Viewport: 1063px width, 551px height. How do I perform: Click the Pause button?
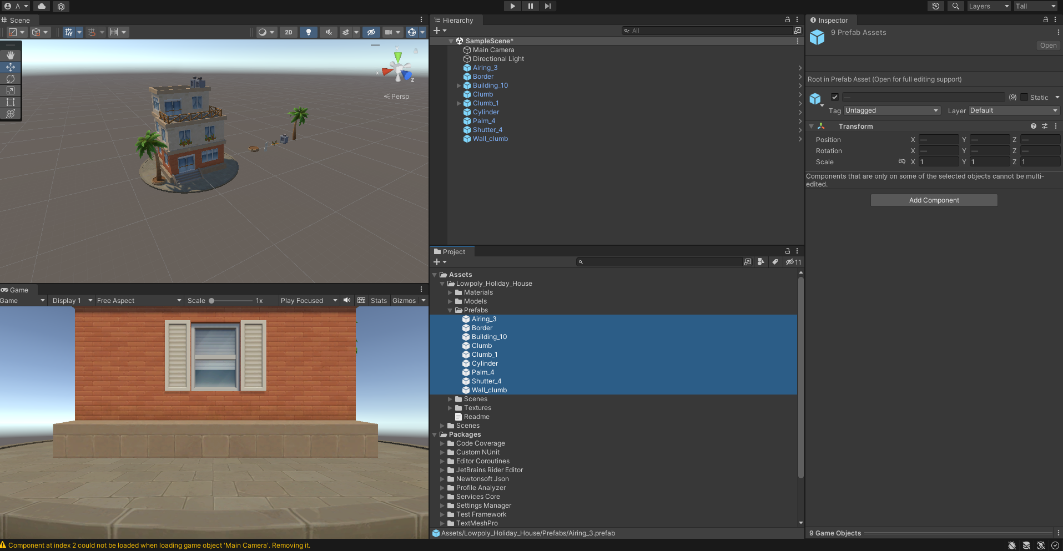tap(530, 6)
